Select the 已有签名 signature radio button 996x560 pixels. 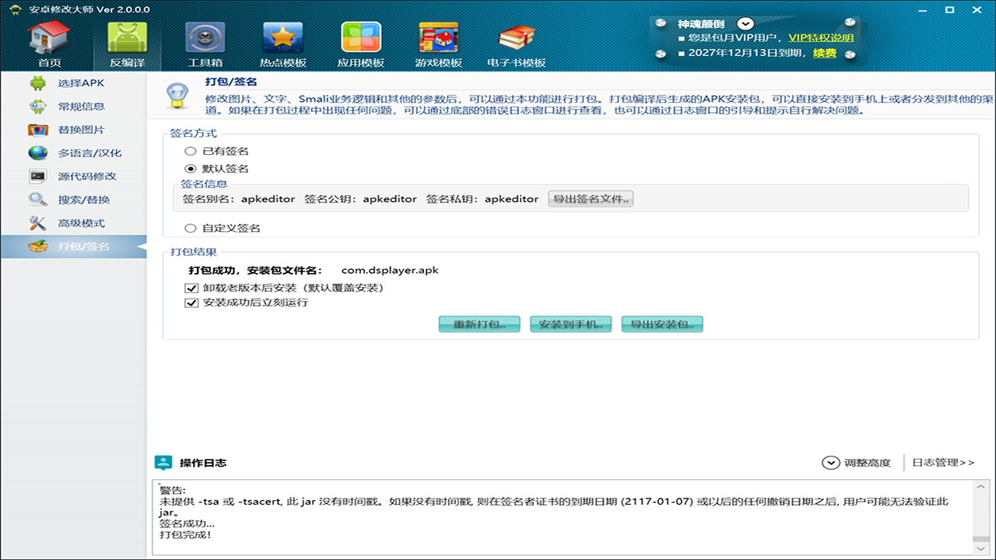pyautogui.click(x=190, y=151)
